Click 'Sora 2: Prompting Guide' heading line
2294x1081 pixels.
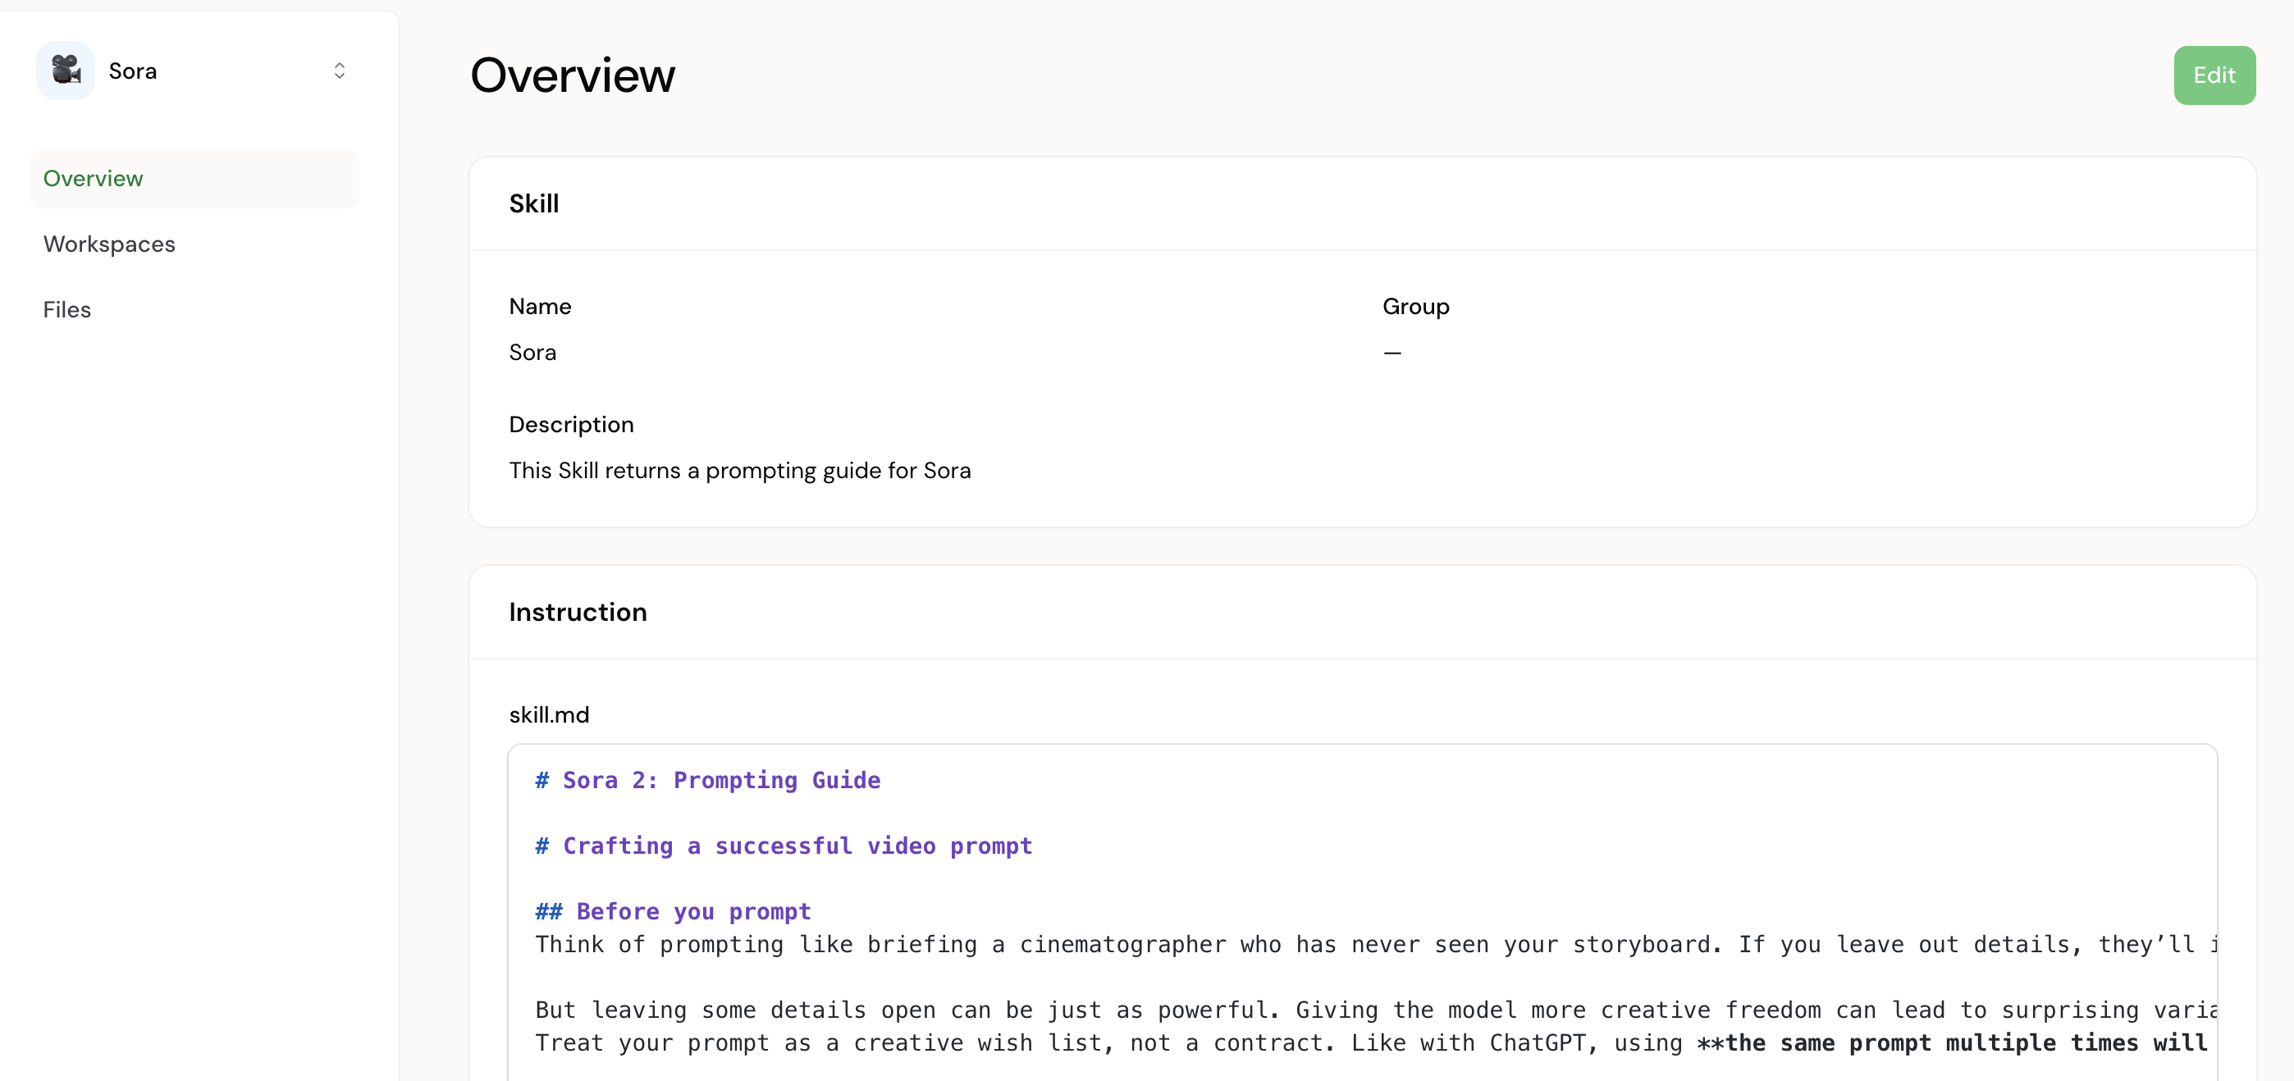pos(707,780)
